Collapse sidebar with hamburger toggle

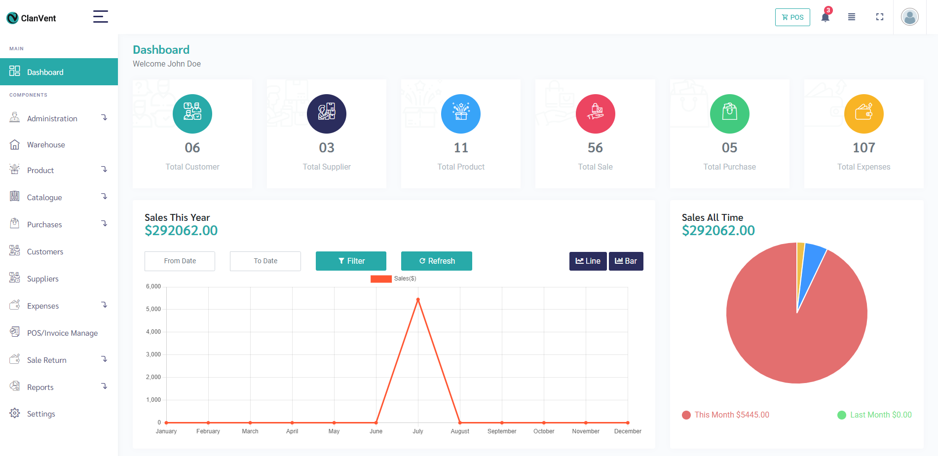tap(101, 17)
